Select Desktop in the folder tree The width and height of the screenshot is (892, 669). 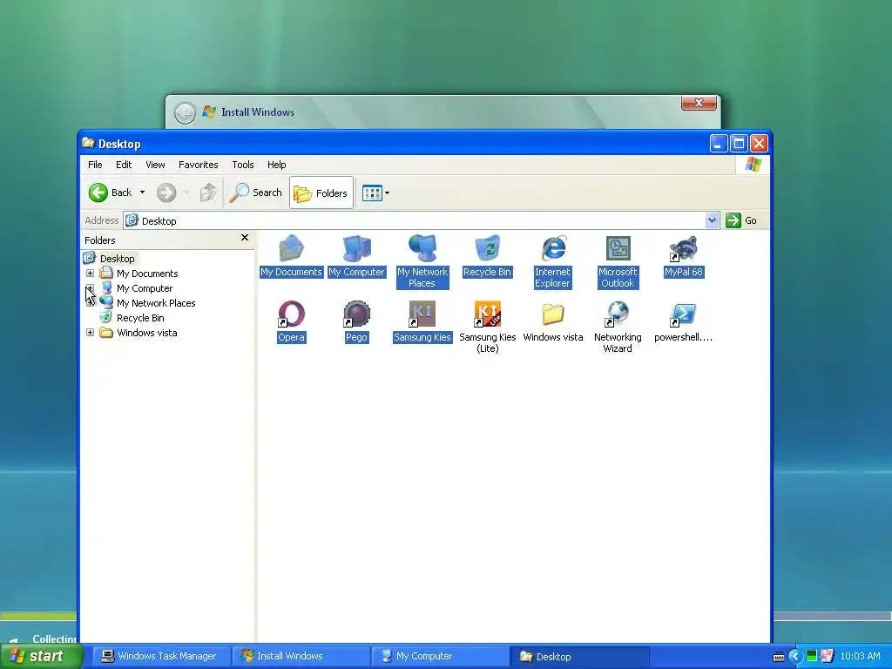coord(118,258)
